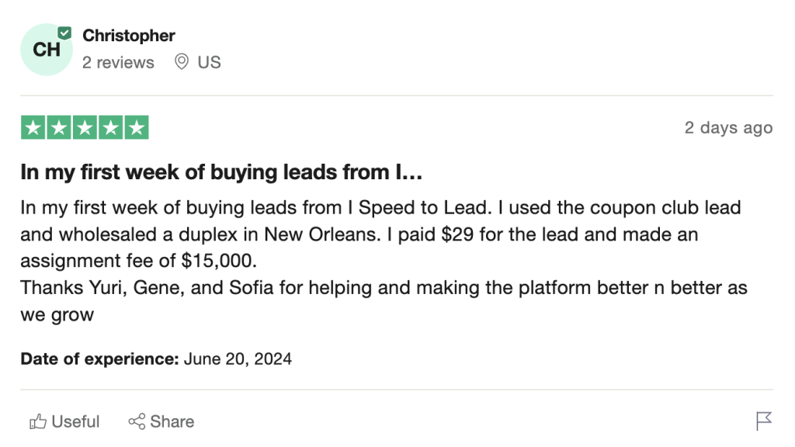Click the location pin icon
Screen dimensions: 795x447
[x=182, y=62]
